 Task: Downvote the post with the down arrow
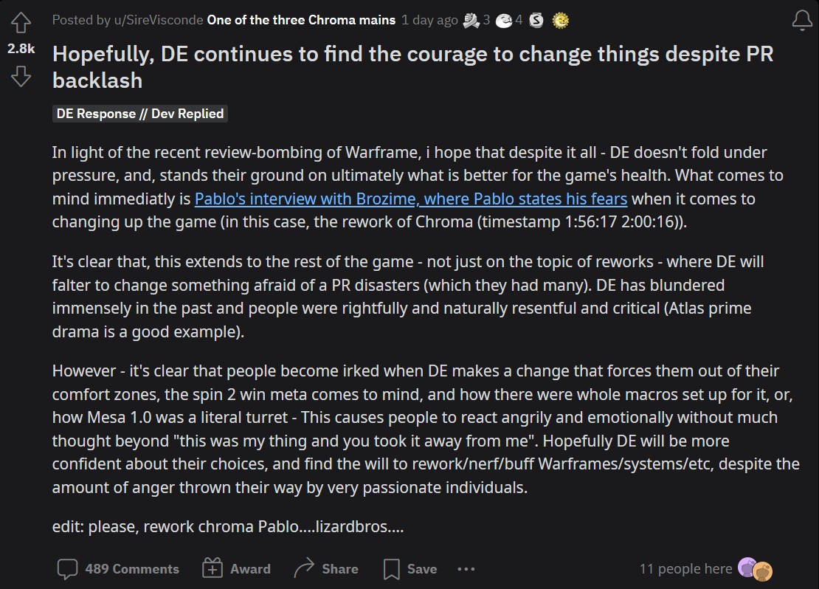(x=21, y=76)
